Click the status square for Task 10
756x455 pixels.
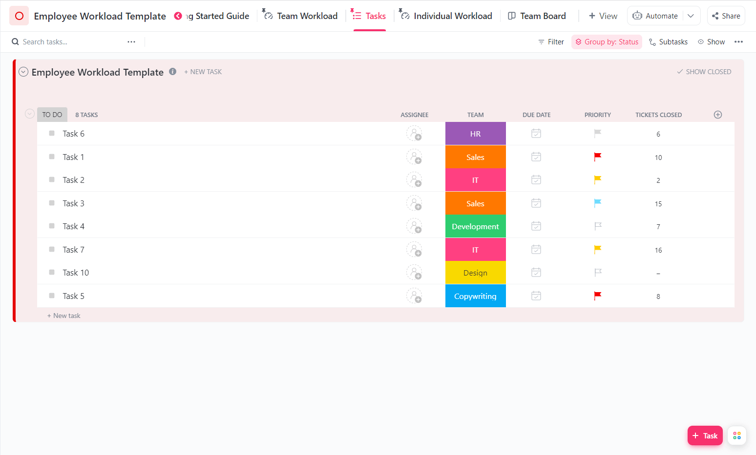tap(52, 273)
